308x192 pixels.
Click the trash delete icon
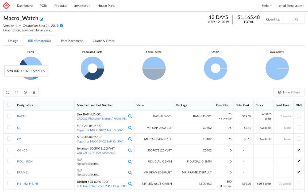point(34,92)
